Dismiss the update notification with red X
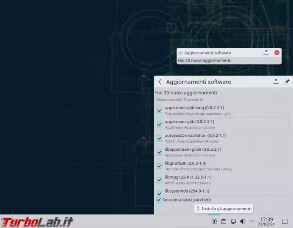The image size is (293, 228). pos(277,53)
